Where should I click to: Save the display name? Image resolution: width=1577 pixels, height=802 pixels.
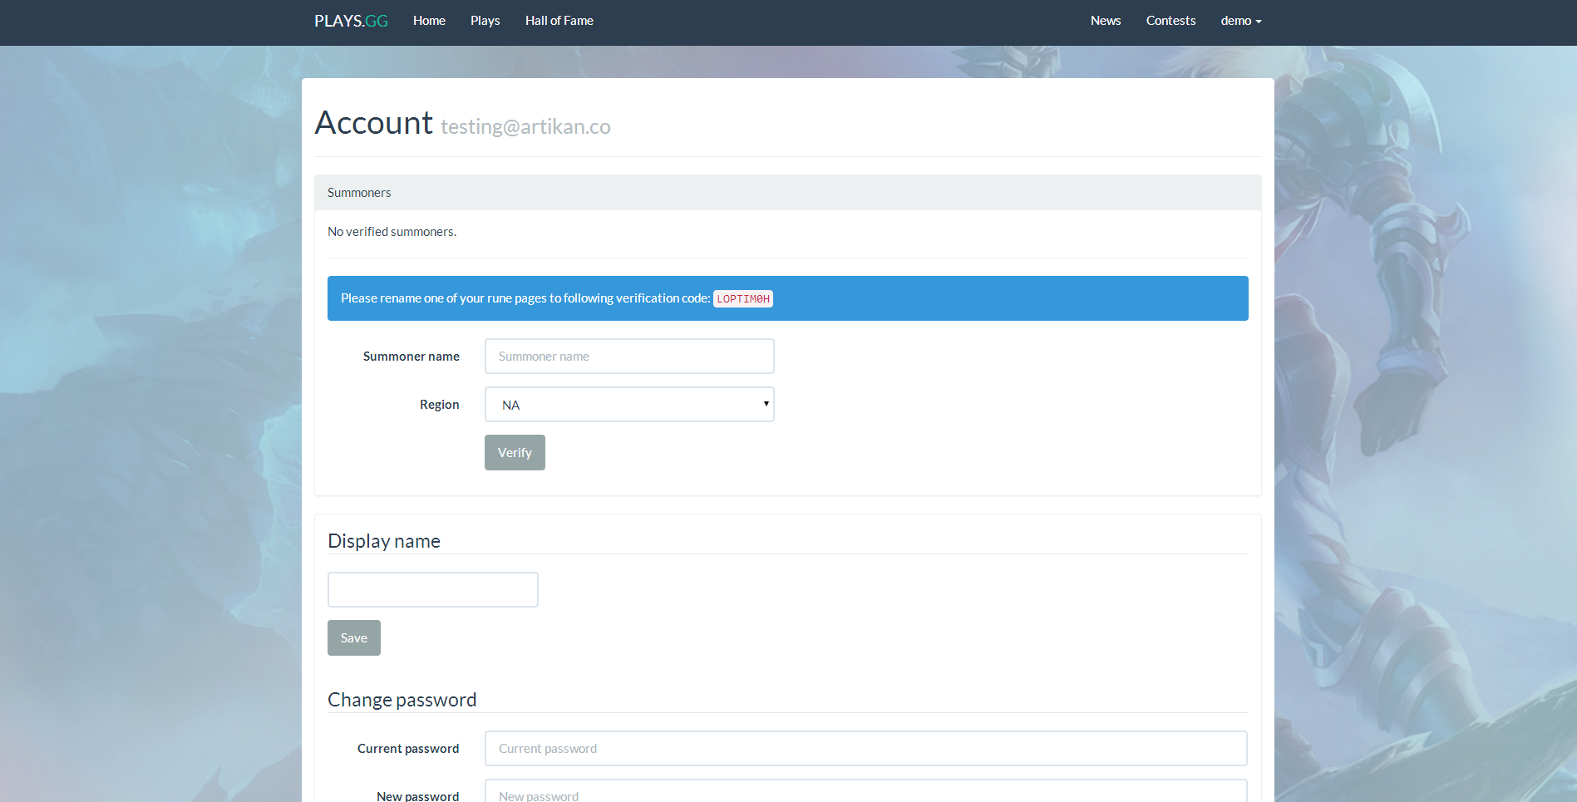(x=353, y=637)
